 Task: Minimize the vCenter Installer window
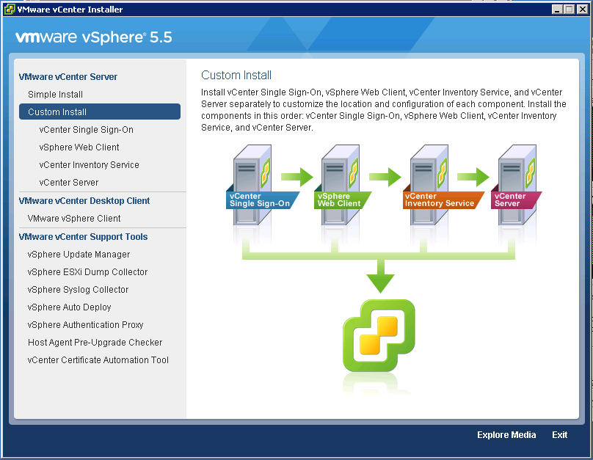[x=557, y=10]
